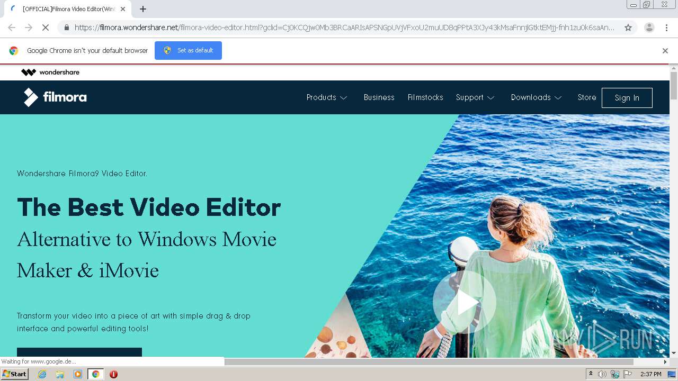Click the vertical page scrollbar thumb
678x381 pixels.
pos(674,85)
